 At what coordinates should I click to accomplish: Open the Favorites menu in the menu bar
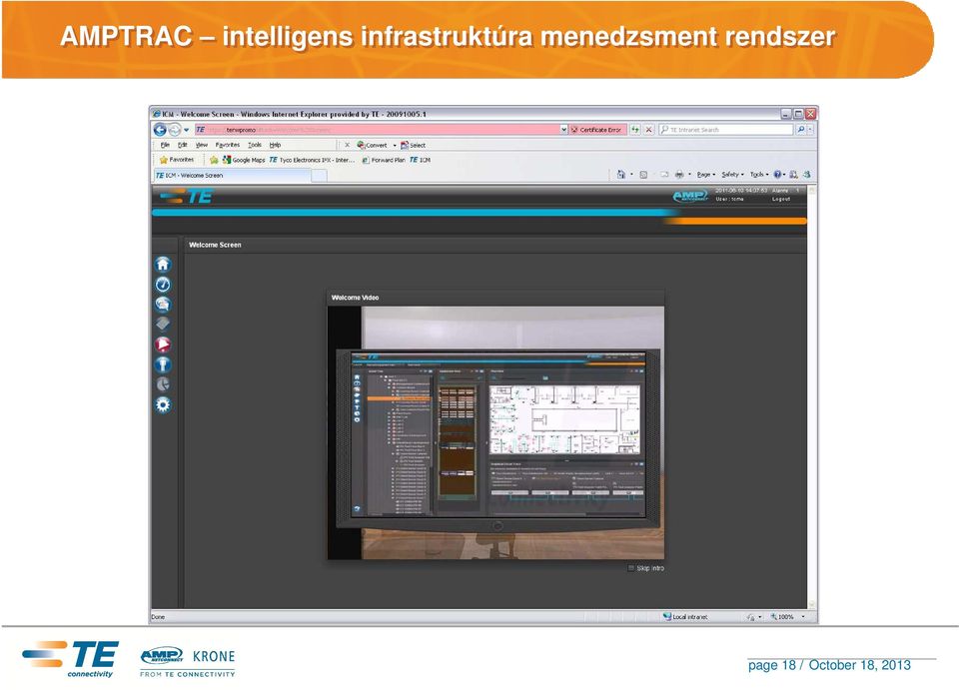click(228, 145)
